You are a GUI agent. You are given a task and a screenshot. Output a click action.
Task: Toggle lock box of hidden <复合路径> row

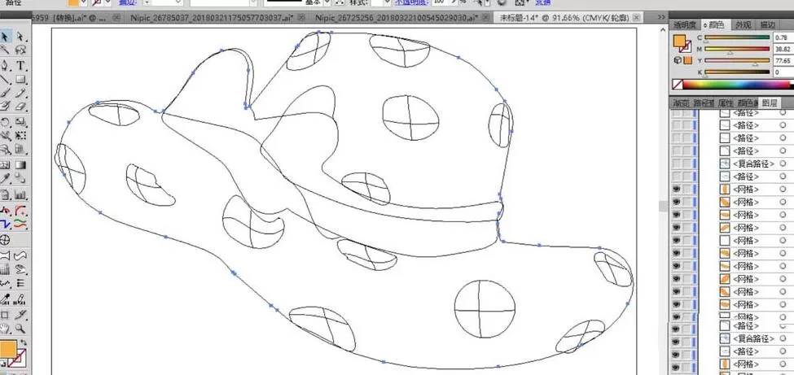point(687,164)
